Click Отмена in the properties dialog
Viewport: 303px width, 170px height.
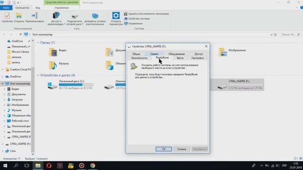point(182,149)
